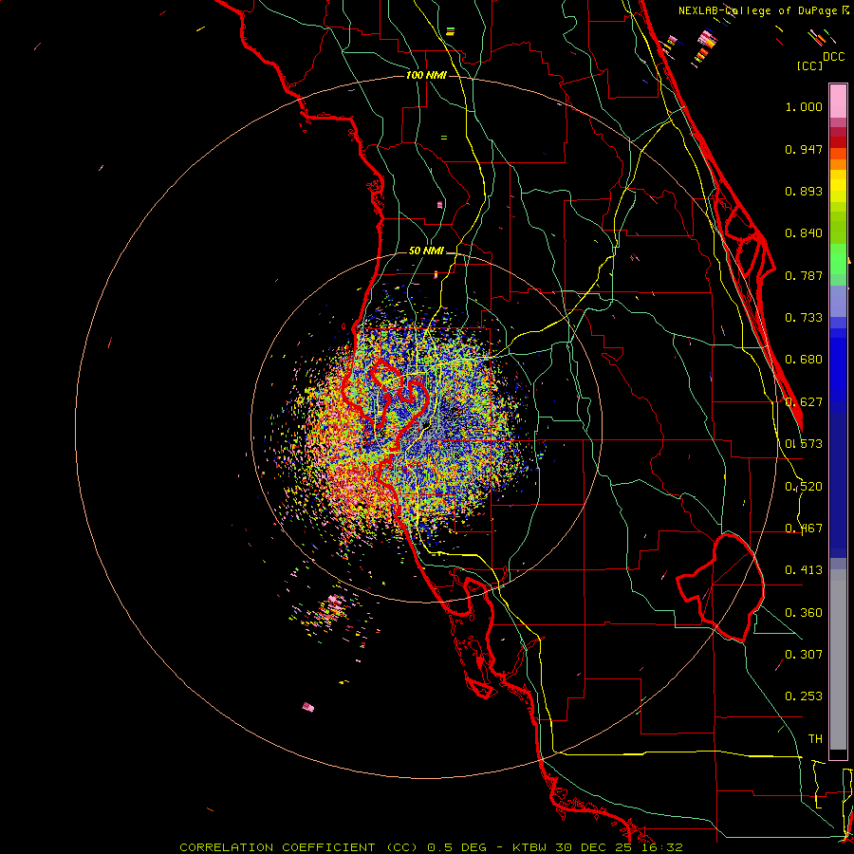Screen dimensions: 854x854
Task: Click the 0.787 color scale value
Action: point(804,275)
